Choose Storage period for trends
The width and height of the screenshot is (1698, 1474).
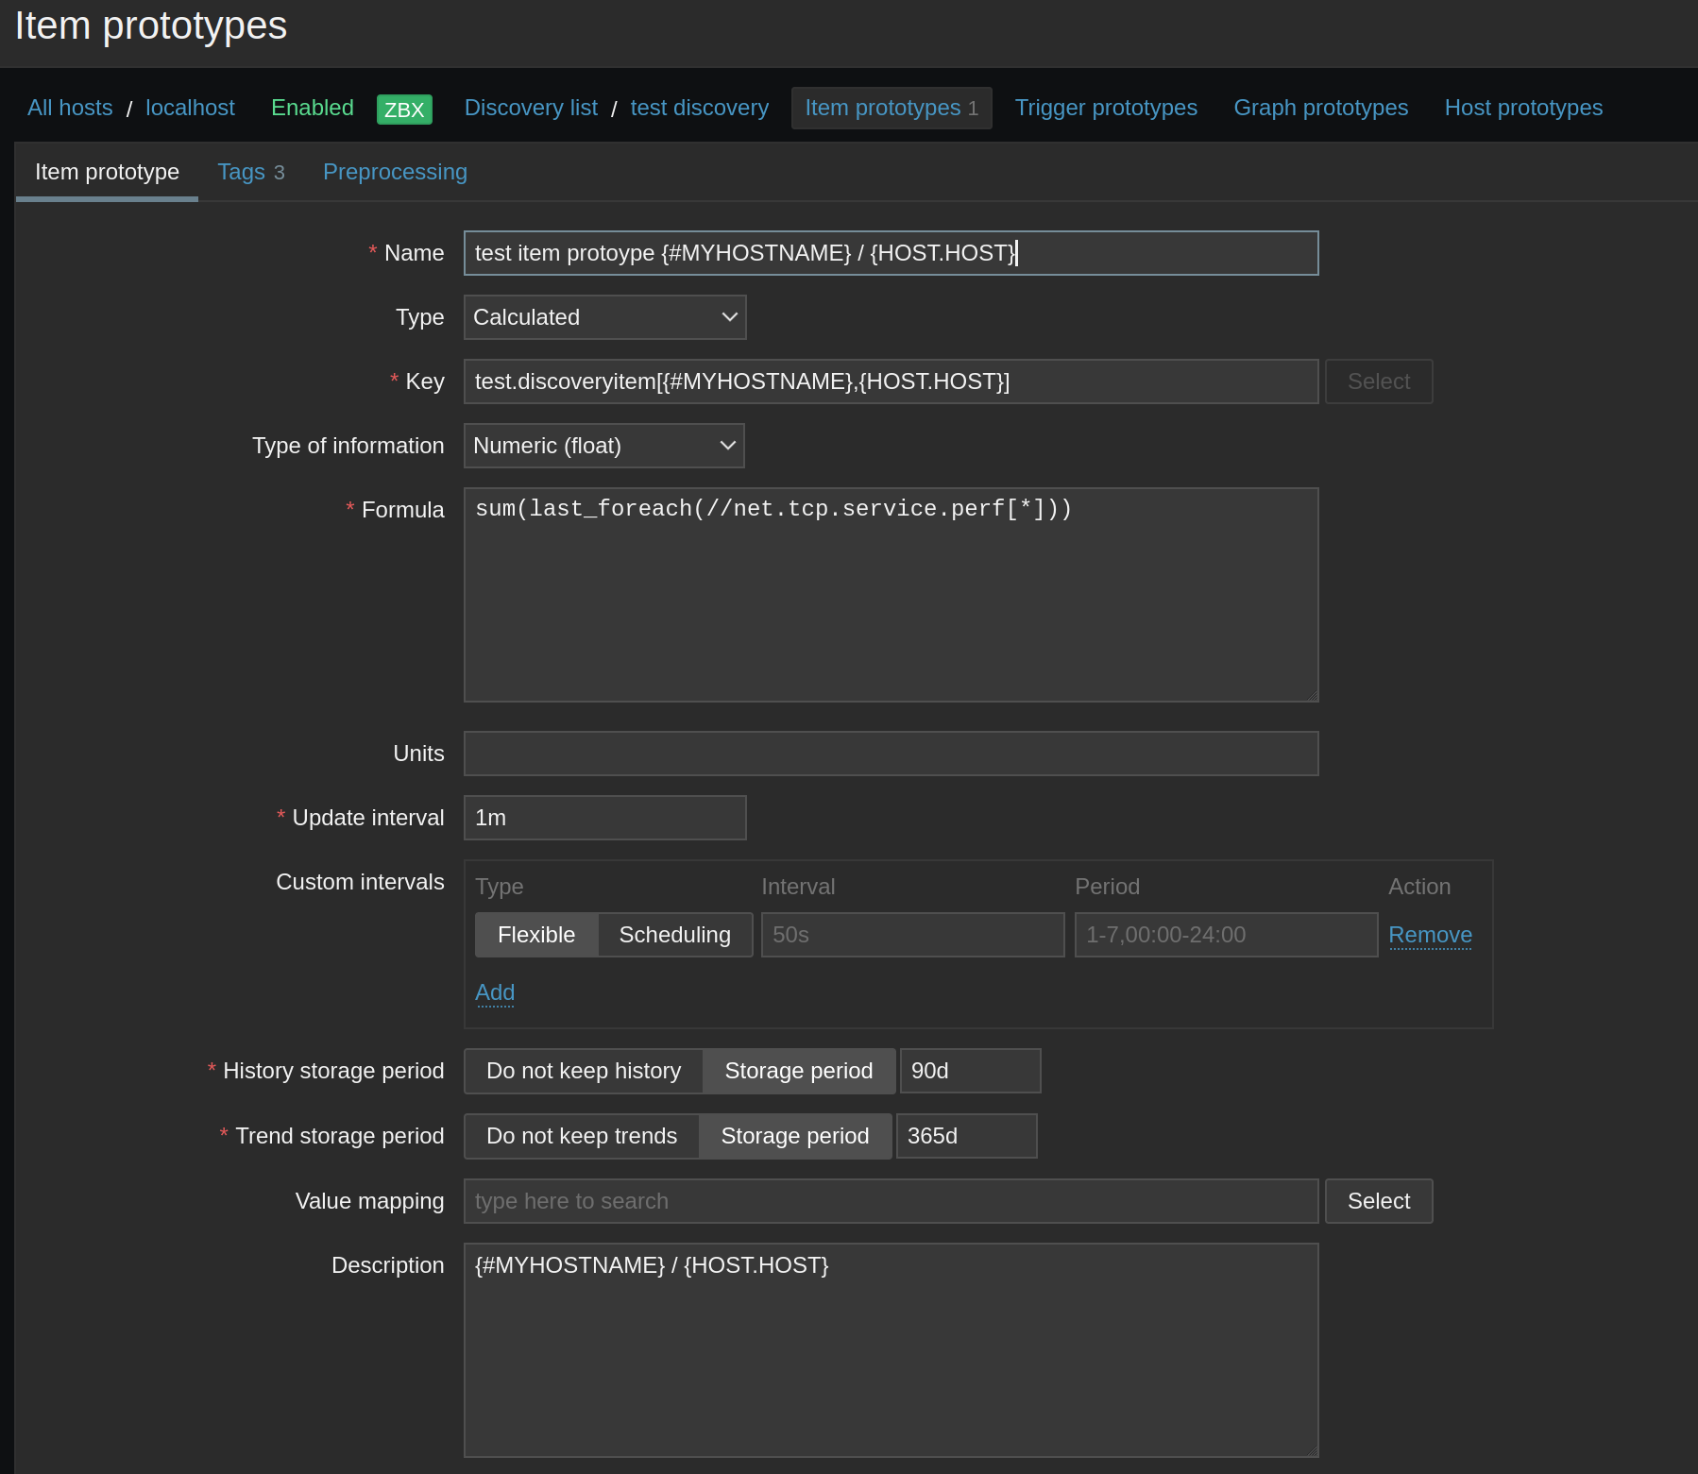(x=795, y=1136)
